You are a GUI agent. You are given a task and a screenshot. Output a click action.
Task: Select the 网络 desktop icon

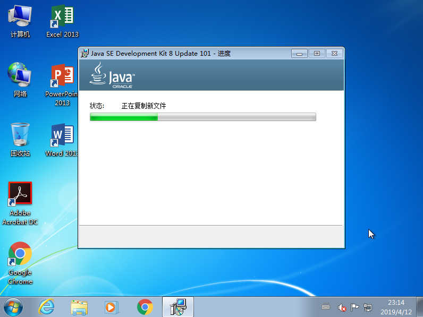(20, 80)
